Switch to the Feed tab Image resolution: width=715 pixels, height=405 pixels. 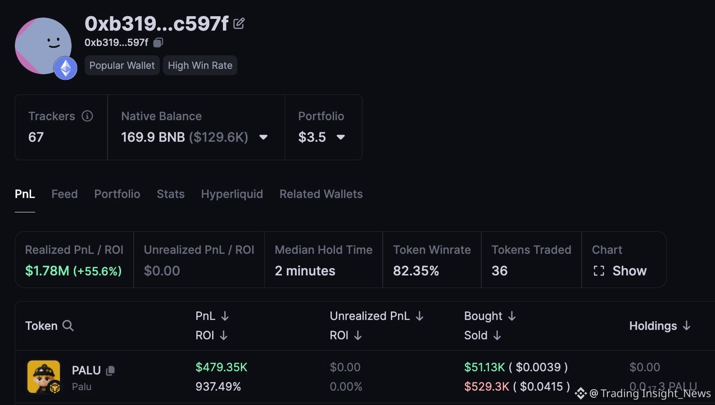[64, 194]
